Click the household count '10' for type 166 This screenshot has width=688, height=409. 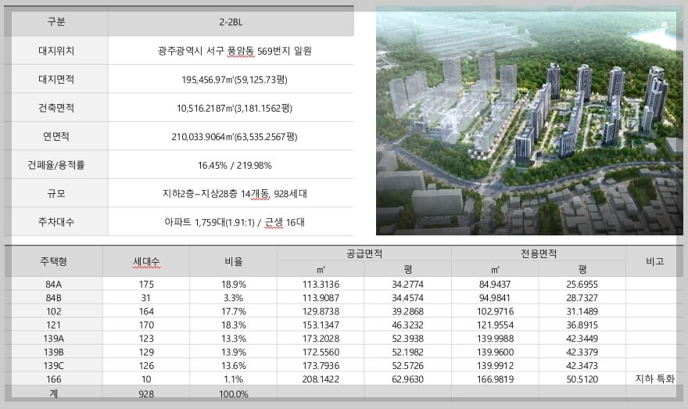[x=146, y=379]
